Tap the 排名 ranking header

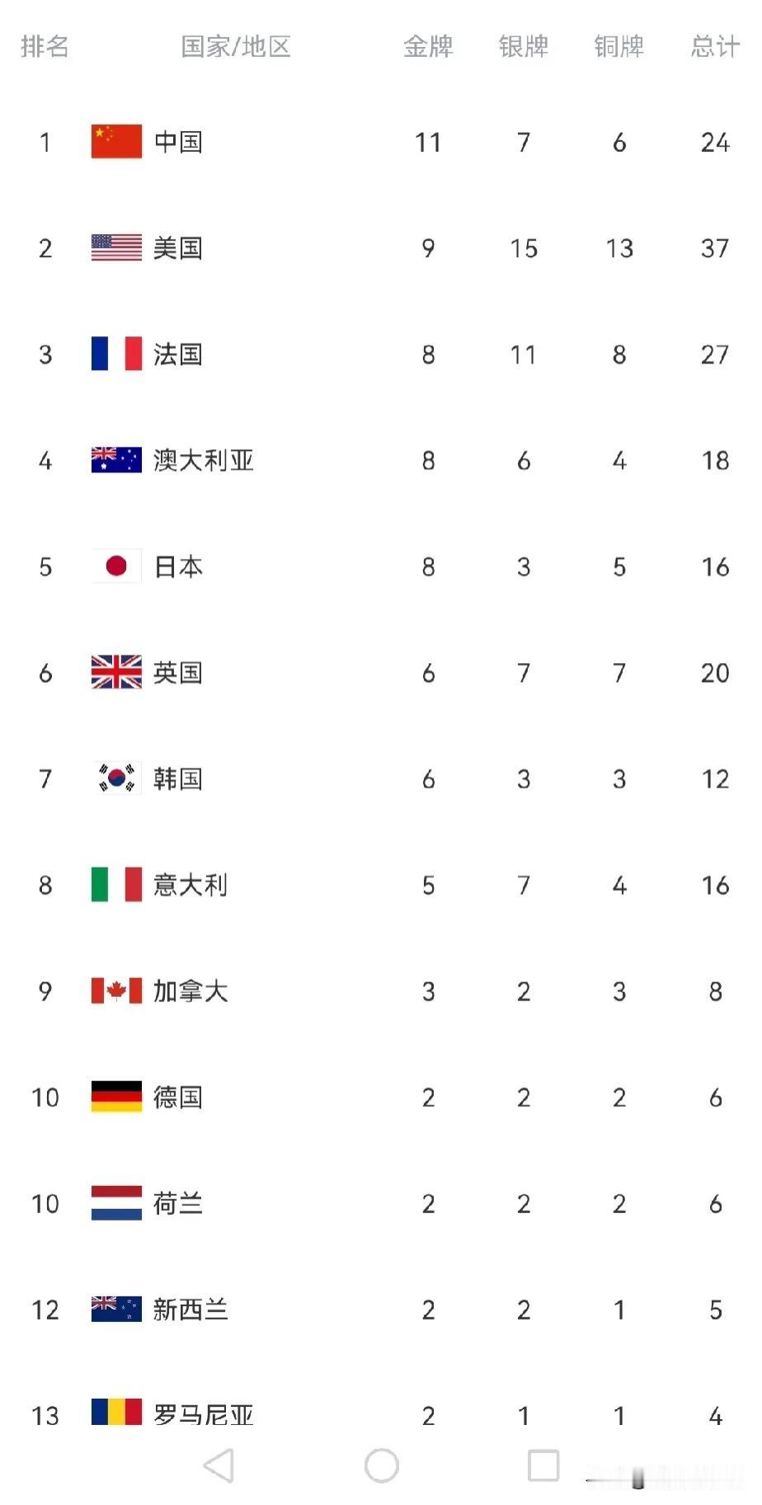[45, 46]
